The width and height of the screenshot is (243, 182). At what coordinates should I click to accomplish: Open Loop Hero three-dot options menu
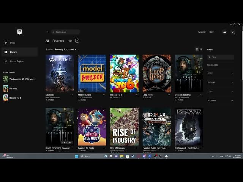click(169, 95)
